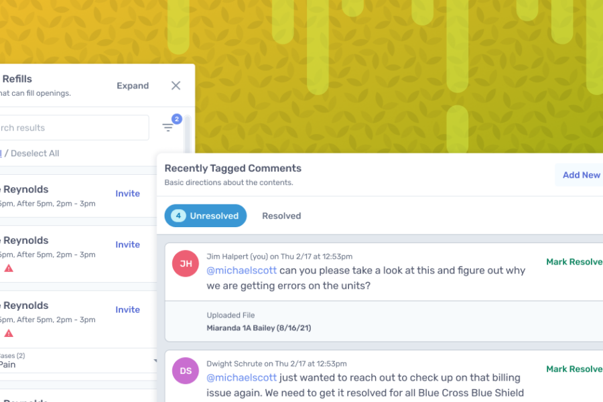
Task: Click Dwight Schrute's DS avatar
Action: (185, 371)
